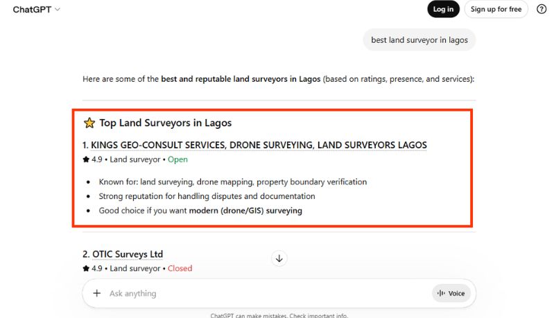Open the OTIC Surveys Ltd link

tap(128, 254)
